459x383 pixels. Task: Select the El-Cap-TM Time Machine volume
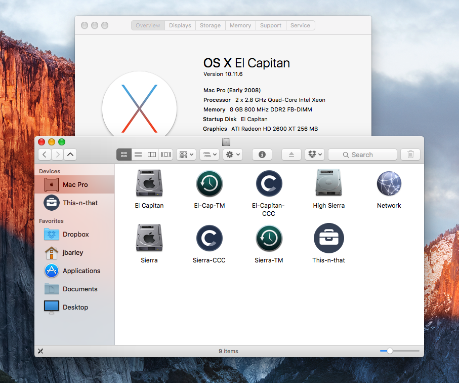click(210, 184)
